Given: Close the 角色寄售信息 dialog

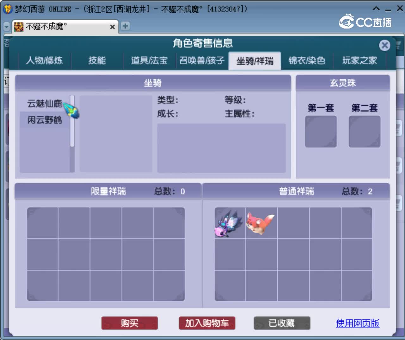Looking at the screenshot, I should [385, 45].
